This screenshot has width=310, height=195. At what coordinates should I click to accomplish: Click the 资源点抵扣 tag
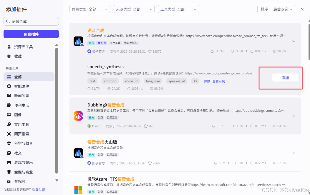click(131, 43)
